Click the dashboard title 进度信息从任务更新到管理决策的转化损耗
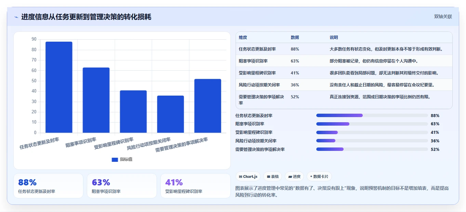The height and width of the screenshot is (212, 466). (86, 17)
